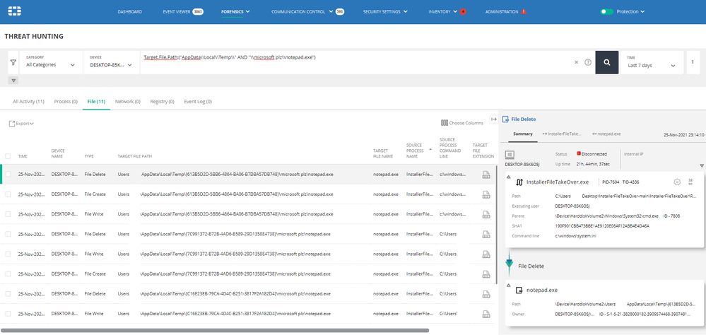
Task: Open the Dashboard page
Action: (129, 12)
